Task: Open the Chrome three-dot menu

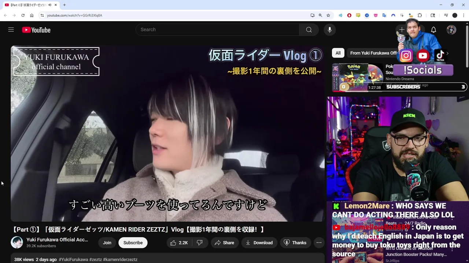Action: [x=464, y=15]
